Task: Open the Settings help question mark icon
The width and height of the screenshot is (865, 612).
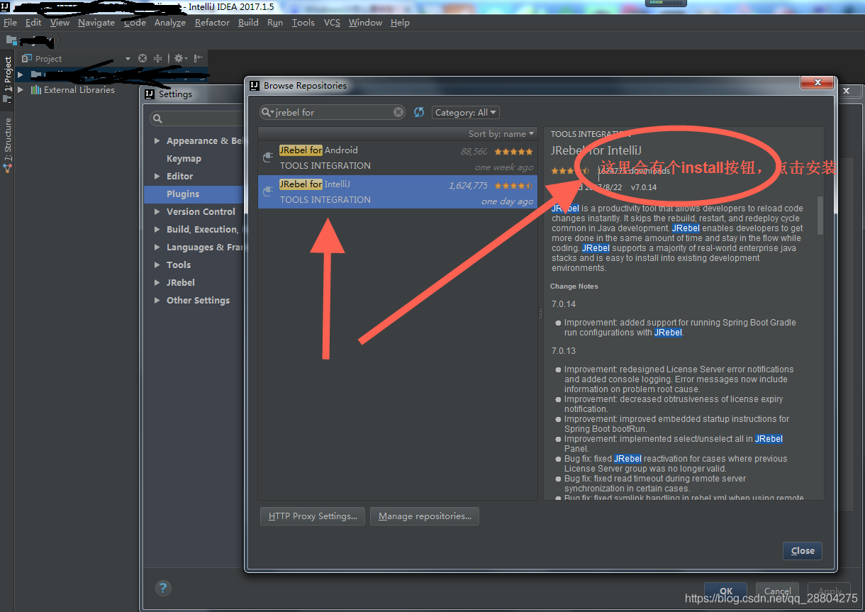Action: point(164,588)
